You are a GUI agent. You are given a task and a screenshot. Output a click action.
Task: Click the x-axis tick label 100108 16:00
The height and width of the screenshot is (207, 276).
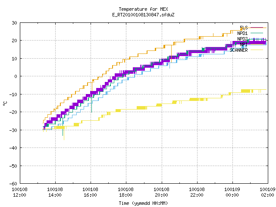click(90, 192)
